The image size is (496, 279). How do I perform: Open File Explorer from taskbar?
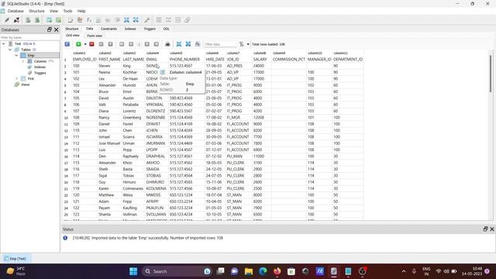pos(249,271)
